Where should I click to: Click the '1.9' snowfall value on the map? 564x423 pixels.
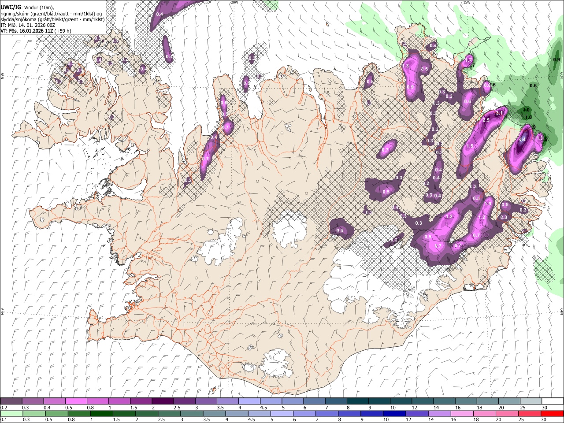coord(540,138)
